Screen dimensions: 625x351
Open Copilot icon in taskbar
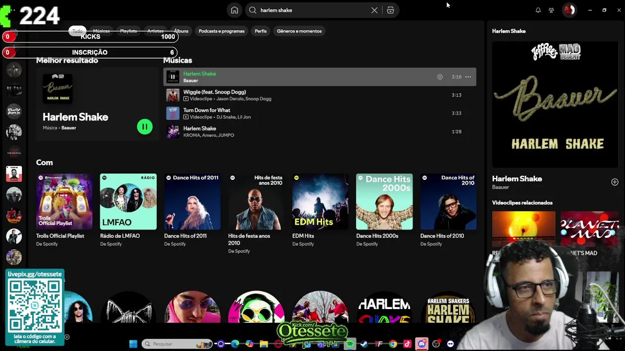[250, 344]
